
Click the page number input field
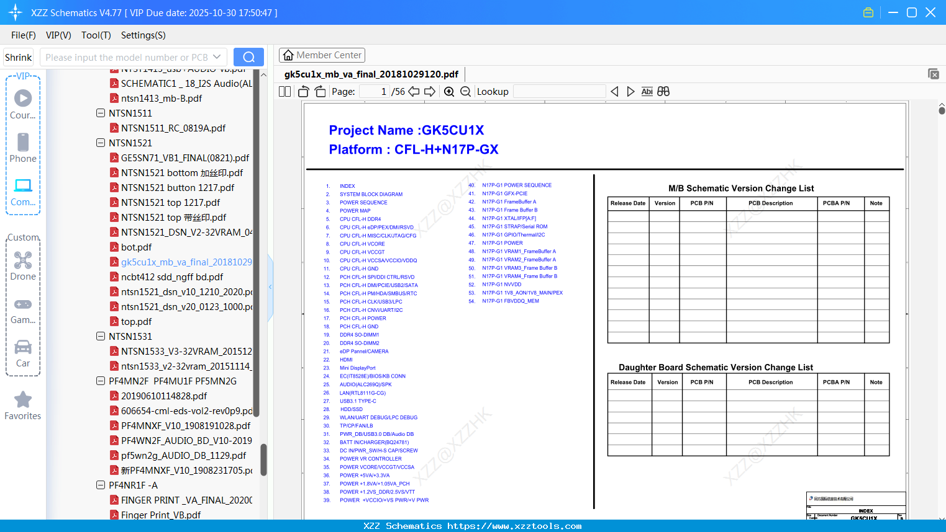click(x=375, y=92)
